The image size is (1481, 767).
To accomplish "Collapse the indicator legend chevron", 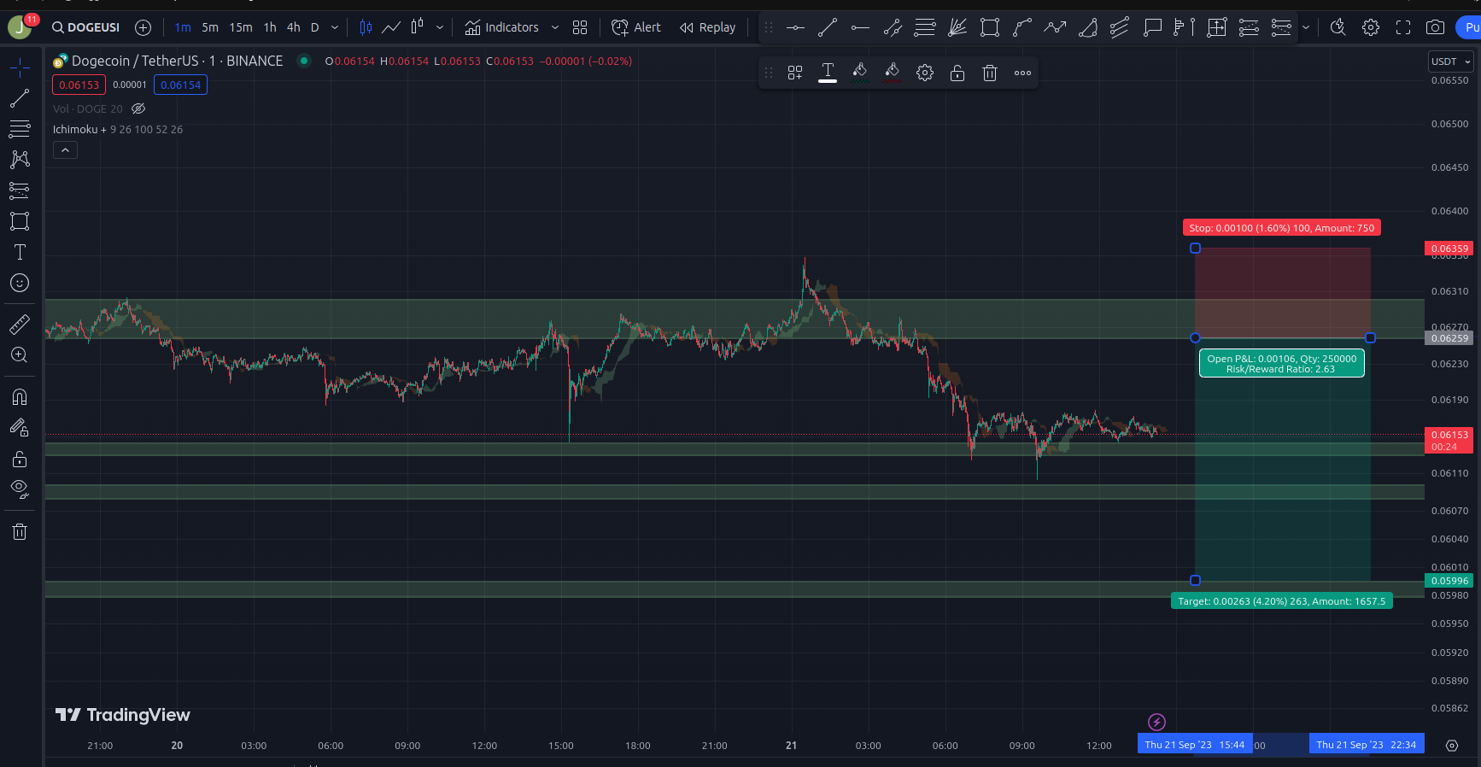I will tap(65, 149).
